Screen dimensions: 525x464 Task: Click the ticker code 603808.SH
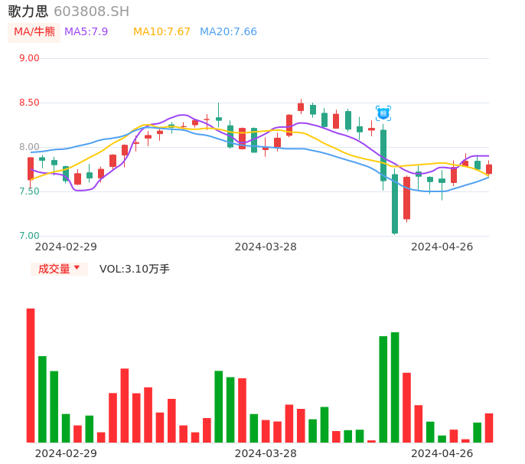click(91, 11)
